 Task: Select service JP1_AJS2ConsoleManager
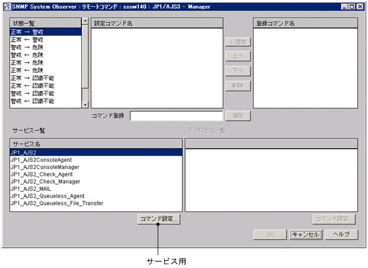coord(96,167)
